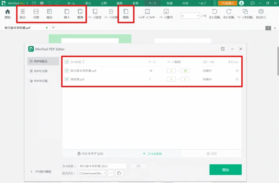Select the 結合 merge tool
Image resolution: width=279 pixels, height=183 pixels.
point(23,14)
